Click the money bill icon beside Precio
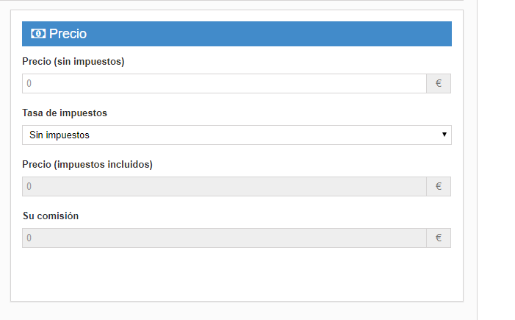This screenshot has width=515, height=320. pos(38,34)
